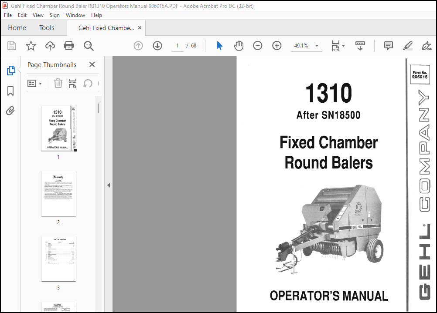Click the insert page break icon in thumbnails

(72, 83)
